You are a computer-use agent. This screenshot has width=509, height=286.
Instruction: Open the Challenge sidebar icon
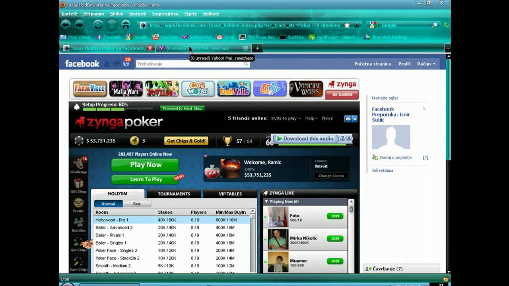tap(79, 166)
